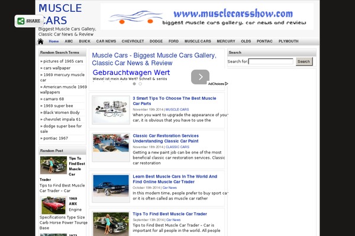
Task: Open search term pontiac 1967
Action: click(x=56, y=138)
